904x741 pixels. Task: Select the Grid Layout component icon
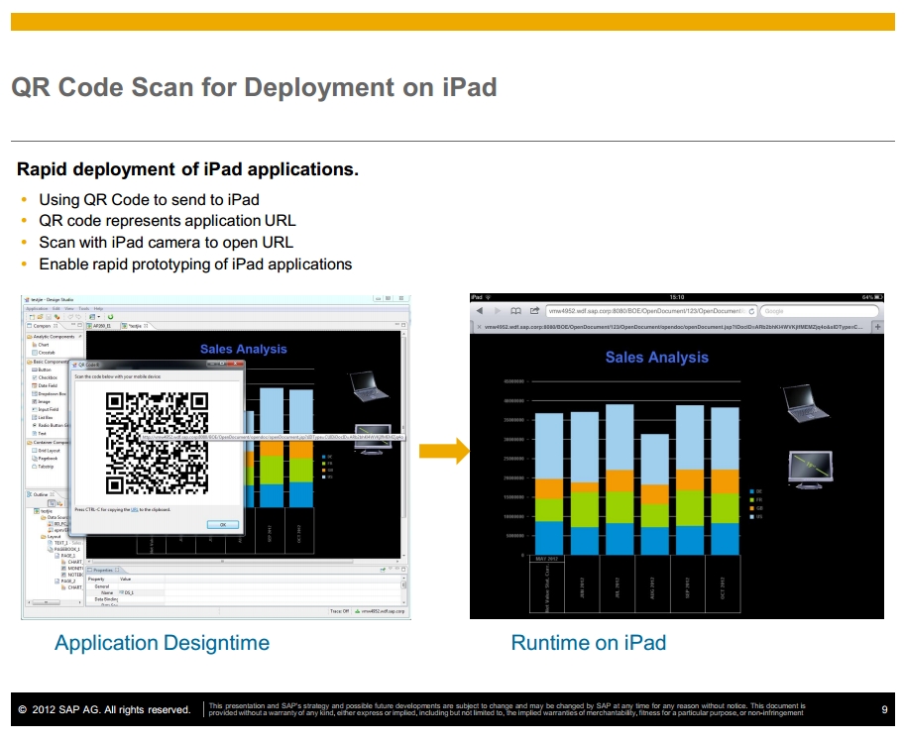(x=35, y=451)
